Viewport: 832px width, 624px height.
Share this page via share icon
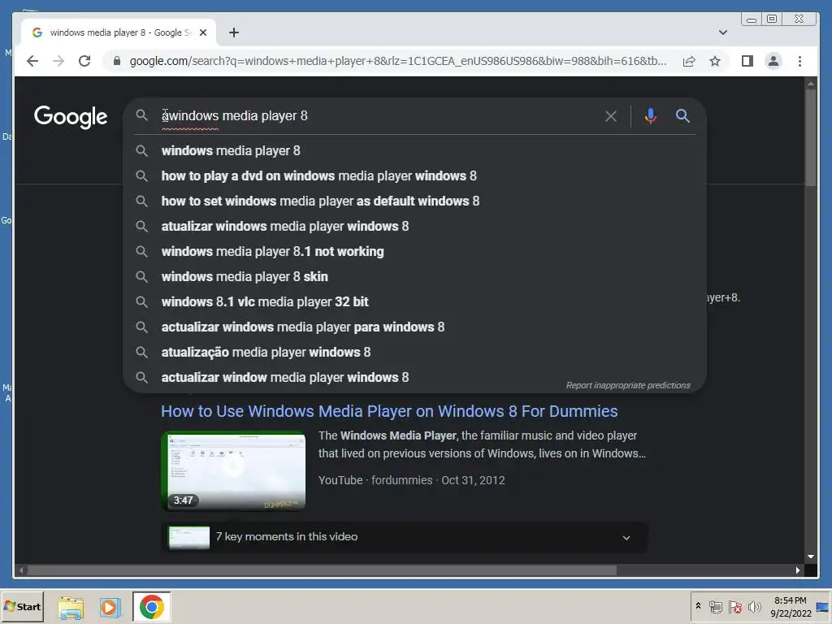pyautogui.click(x=689, y=61)
